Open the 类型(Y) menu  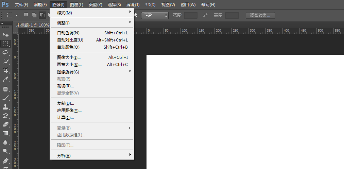click(x=95, y=5)
